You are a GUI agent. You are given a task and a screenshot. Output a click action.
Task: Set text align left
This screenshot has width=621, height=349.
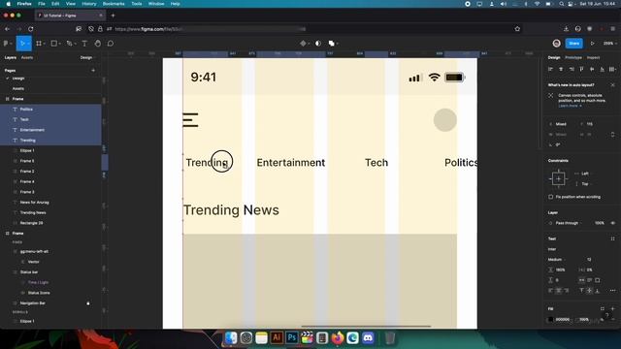(550, 291)
